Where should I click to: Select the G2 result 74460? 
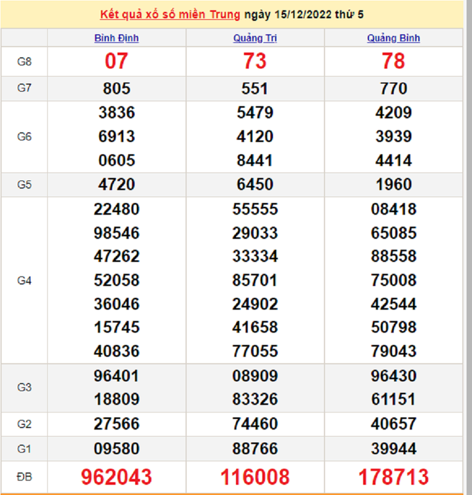click(255, 424)
